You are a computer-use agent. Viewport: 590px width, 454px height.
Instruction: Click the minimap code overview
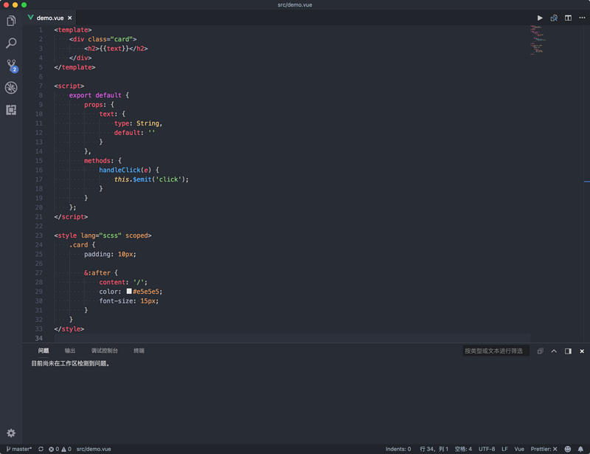coord(538,40)
